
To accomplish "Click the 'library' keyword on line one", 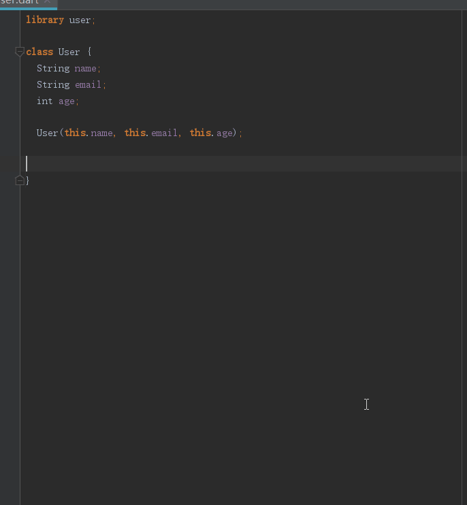I will click(x=45, y=20).
